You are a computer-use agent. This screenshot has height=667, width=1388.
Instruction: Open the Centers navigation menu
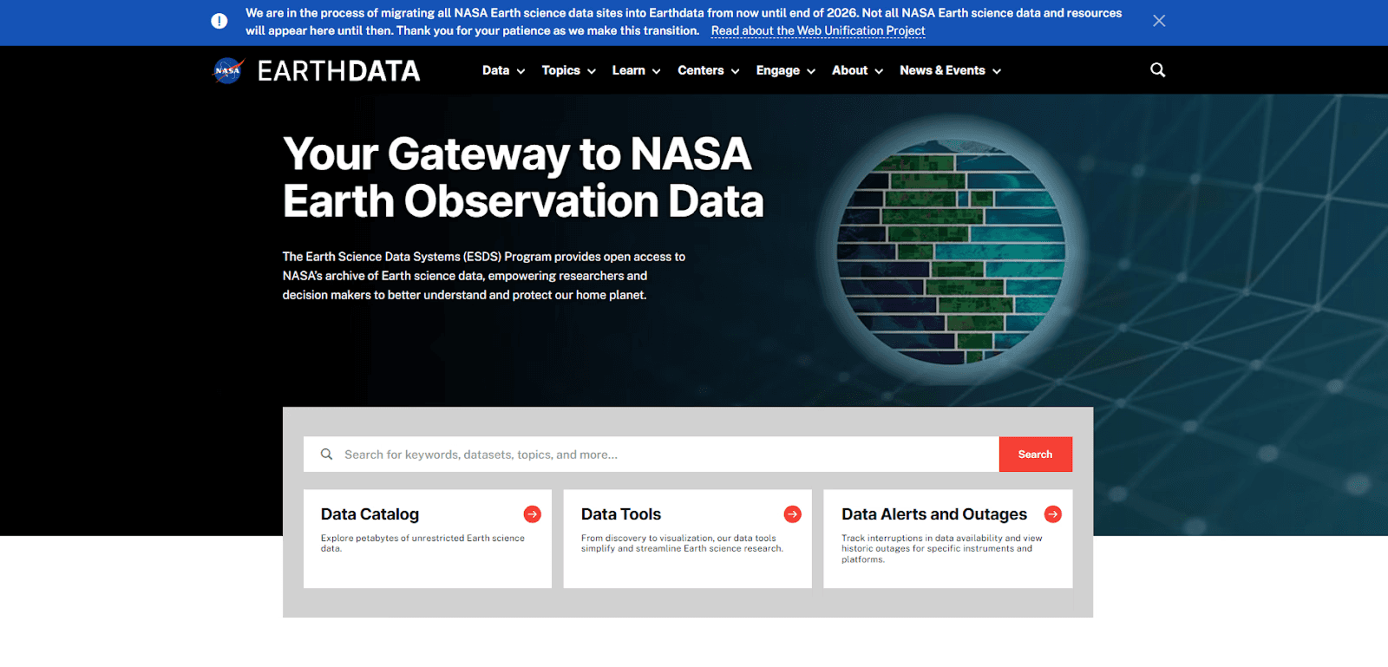(701, 70)
